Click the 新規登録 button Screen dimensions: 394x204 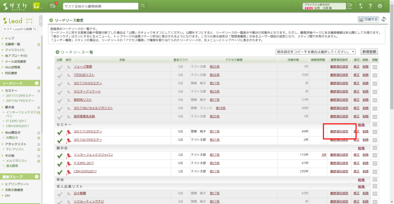[x=369, y=52]
